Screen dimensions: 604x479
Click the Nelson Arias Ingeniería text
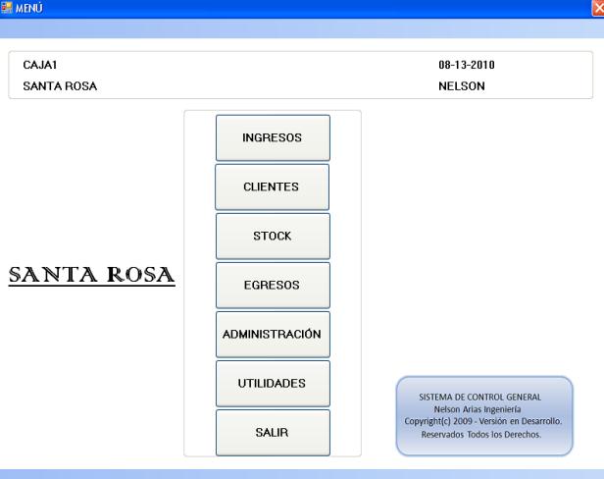tap(483, 409)
